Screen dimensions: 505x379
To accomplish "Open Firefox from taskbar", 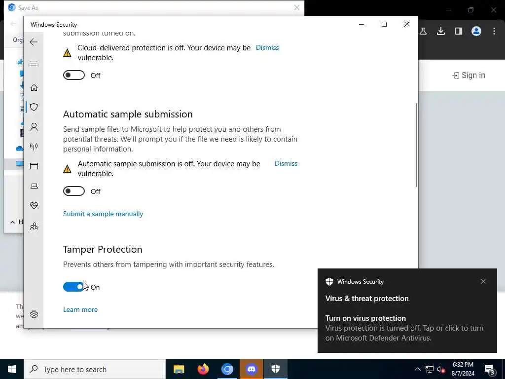I will (203, 369).
